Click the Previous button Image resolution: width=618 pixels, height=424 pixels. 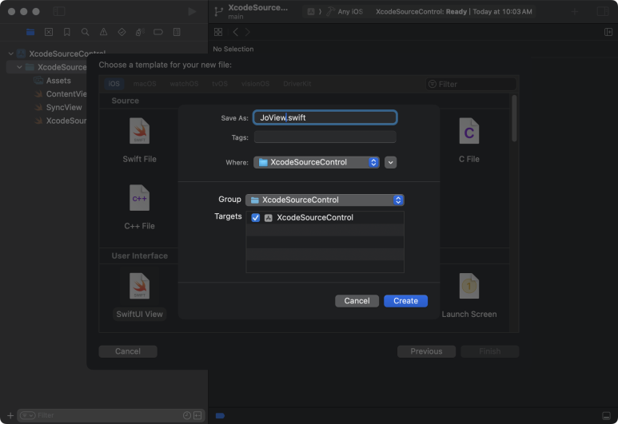coord(426,351)
